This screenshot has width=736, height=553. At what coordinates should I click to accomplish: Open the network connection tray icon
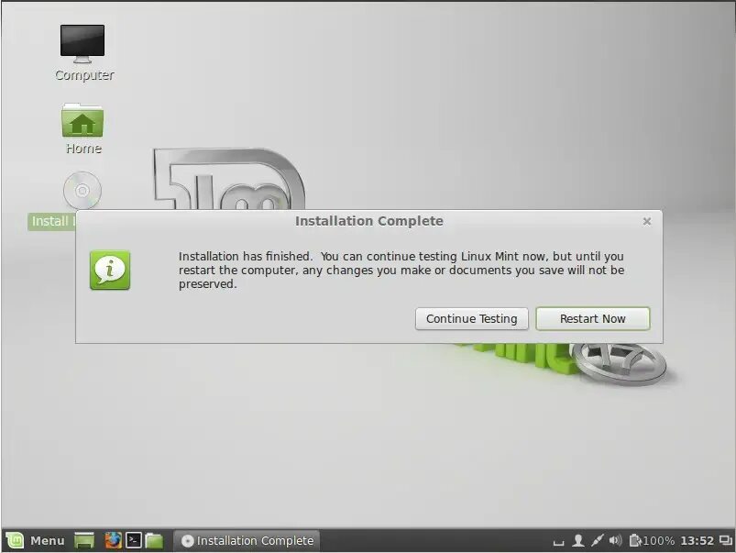click(x=597, y=541)
